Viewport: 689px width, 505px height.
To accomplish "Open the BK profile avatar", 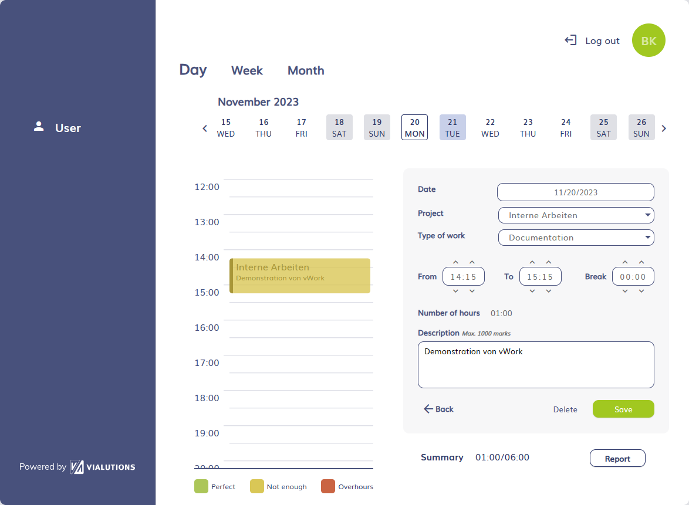I will pos(648,40).
